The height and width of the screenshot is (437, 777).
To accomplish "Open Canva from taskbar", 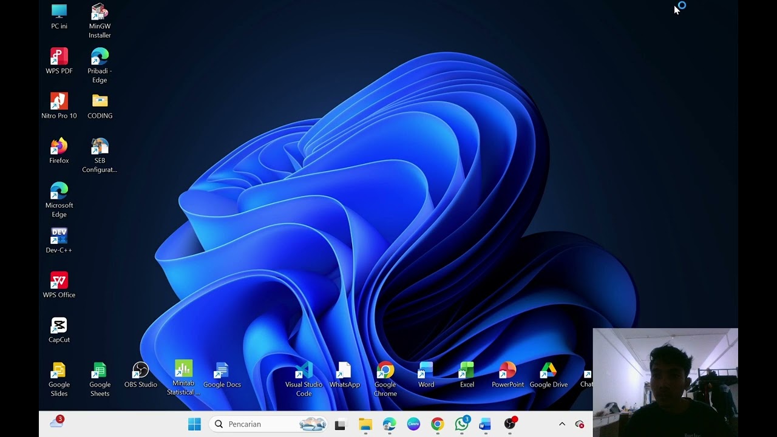I will (x=413, y=424).
